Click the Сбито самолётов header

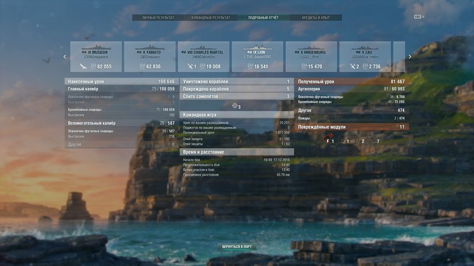[236, 96]
